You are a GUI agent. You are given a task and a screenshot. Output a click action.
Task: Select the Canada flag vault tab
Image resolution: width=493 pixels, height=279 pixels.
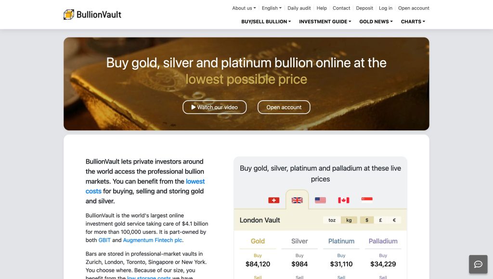[343, 200]
